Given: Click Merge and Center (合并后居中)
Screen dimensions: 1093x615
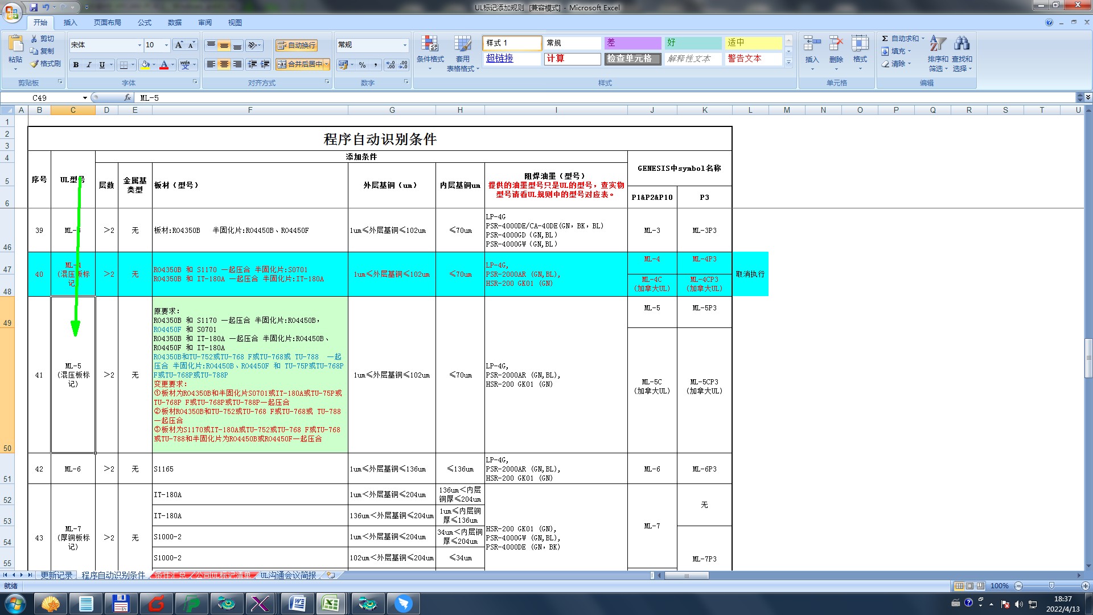Looking at the screenshot, I should click(300, 64).
